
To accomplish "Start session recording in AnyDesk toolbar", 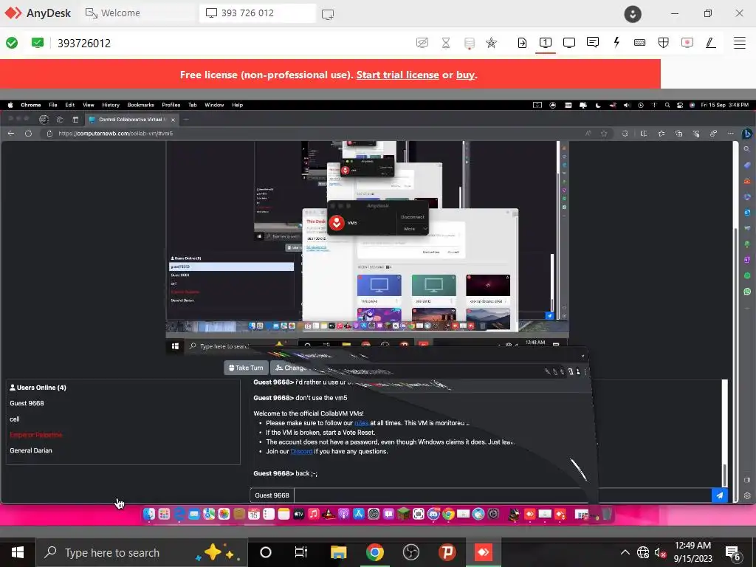I will point(687,43).
